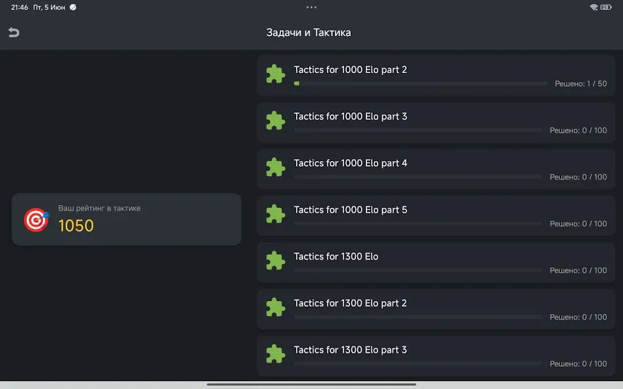Click the puzzle icon for 1000 Elo part 4
This screenshot has height=389, width=623.
coord(276,168)
